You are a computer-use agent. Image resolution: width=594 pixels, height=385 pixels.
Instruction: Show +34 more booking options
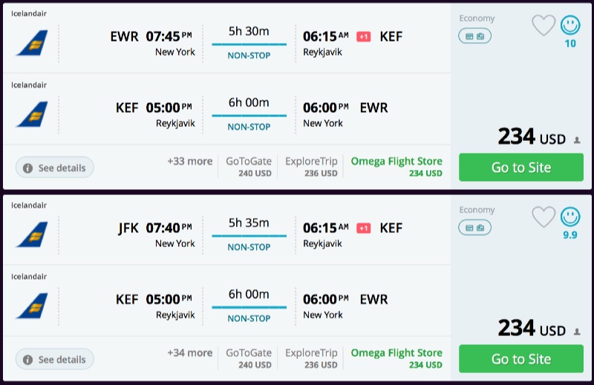coord(190,352)
